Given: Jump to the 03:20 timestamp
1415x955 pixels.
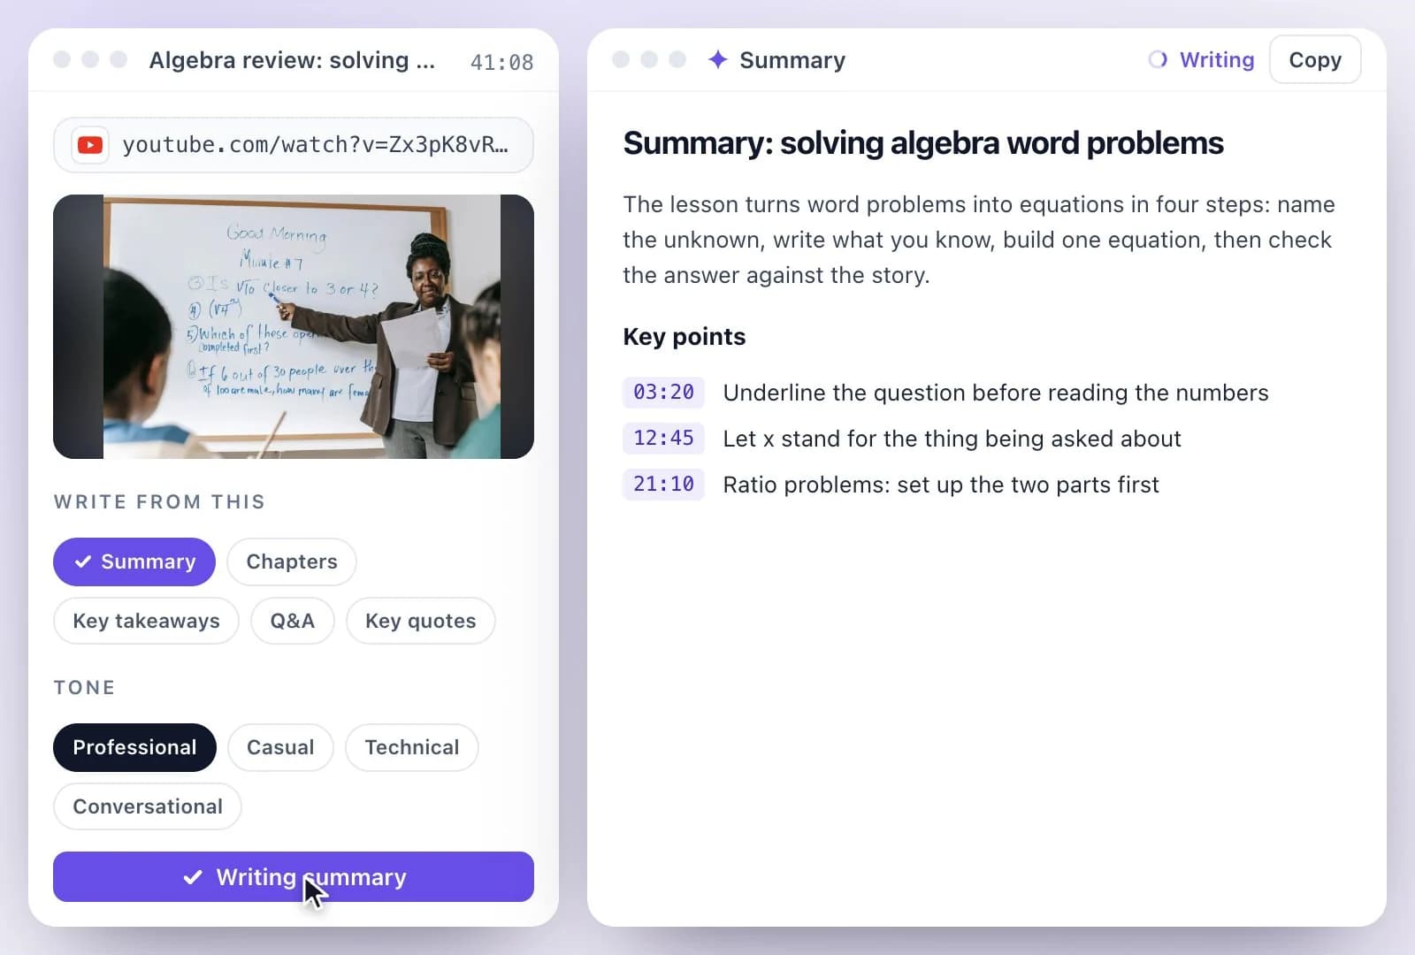Looking at the screenshot, I should 663,392.
